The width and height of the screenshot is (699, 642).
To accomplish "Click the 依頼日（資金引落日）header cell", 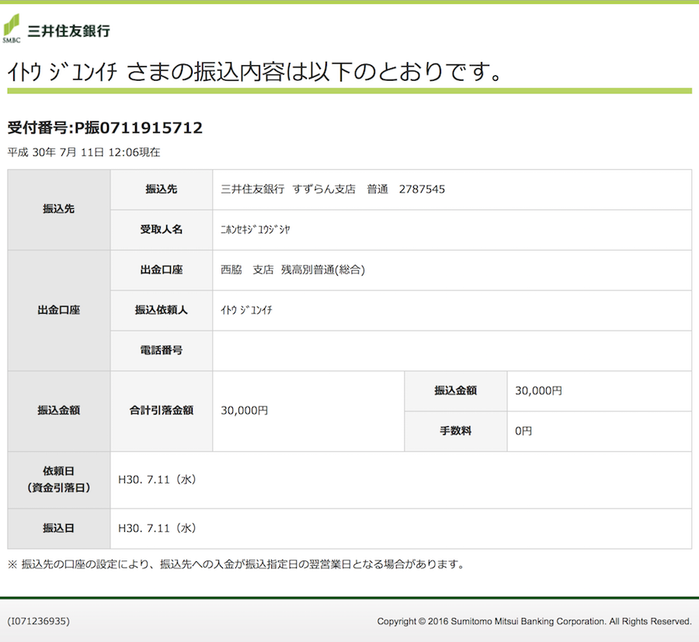I will 57,480.
